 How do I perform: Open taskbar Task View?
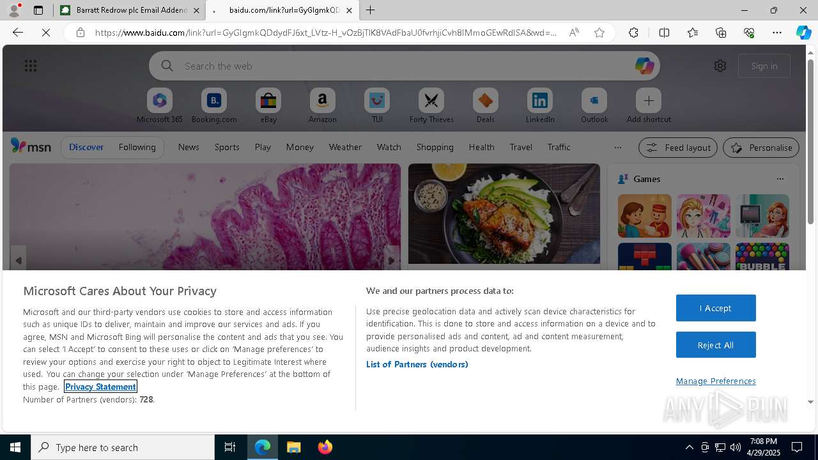pyautogui.click(x=230, y=447)
